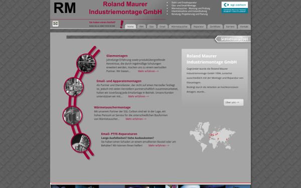Click Mehr erfahren under PTFE-Reparaturen
This screenshot has width=301, height=188.
159,145
